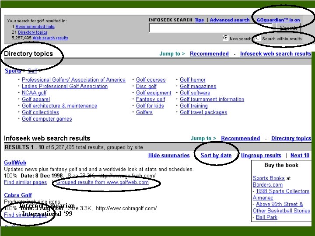Open the Disc golf topic
This screenshot has height=236, width=315.
(x=146, y=86)
